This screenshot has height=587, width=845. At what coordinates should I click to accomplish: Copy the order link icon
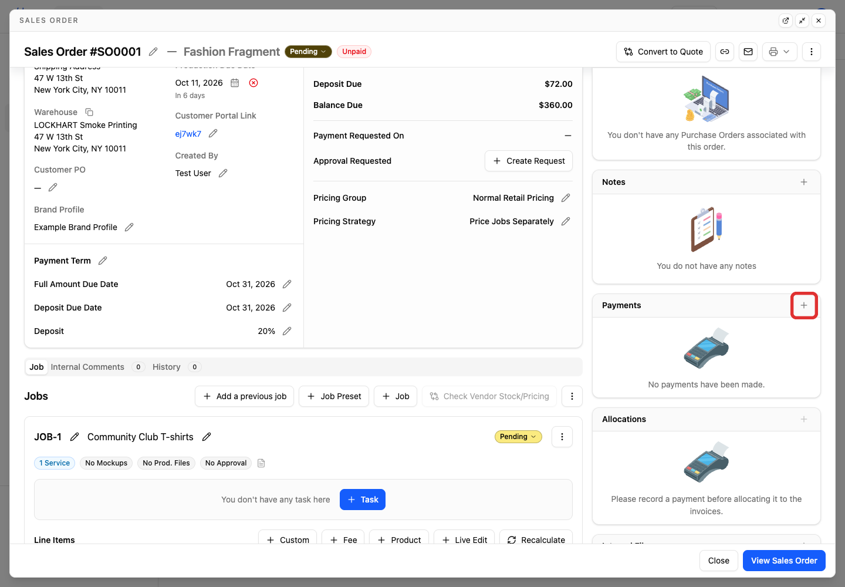click(x=725, y=52)
